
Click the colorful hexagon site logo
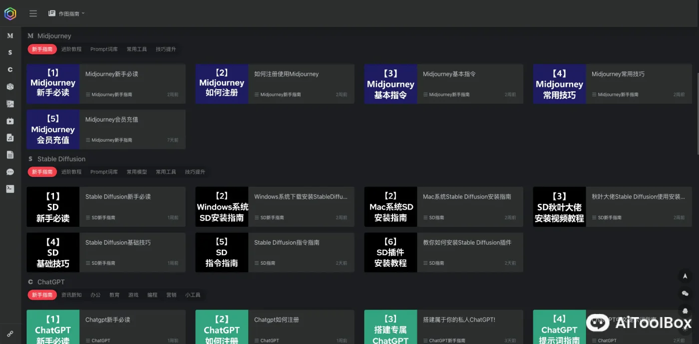click(x=10, y=13)
